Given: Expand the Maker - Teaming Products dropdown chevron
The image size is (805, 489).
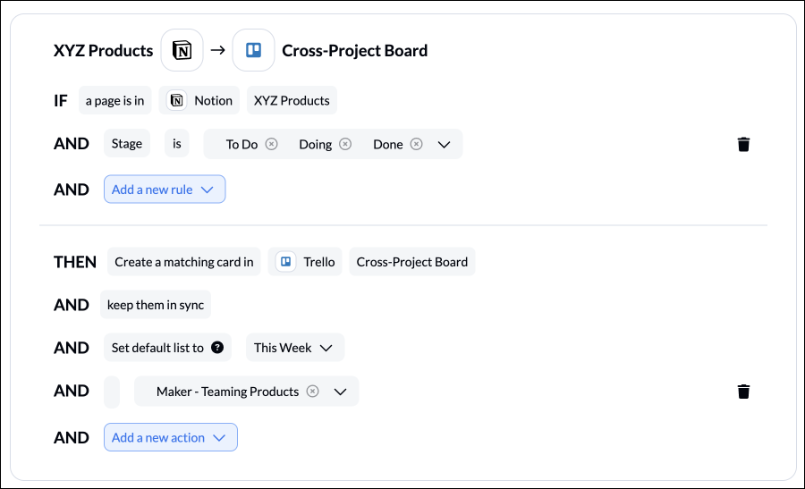Looking at the screenshot, I should 341,392.
